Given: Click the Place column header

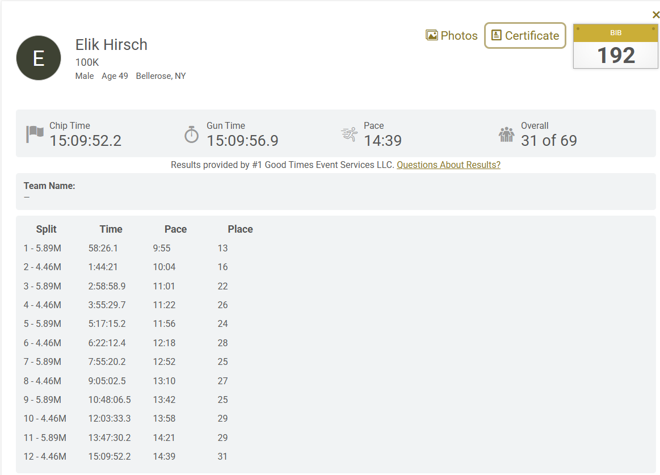Looking at the screenshot, I should pos(240,229).
